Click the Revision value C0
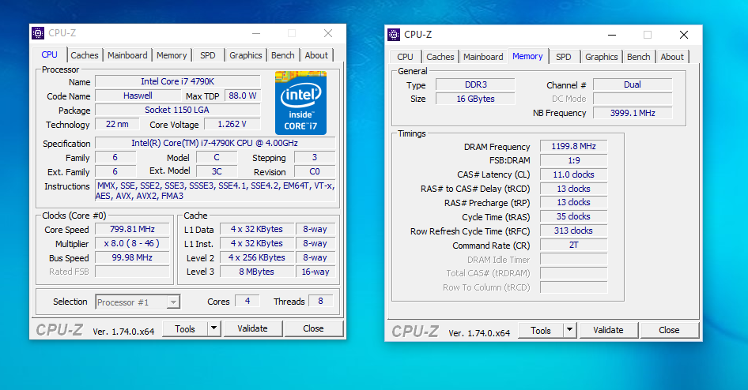This screenshot has height=390, width=748. [x=315, y=171]
